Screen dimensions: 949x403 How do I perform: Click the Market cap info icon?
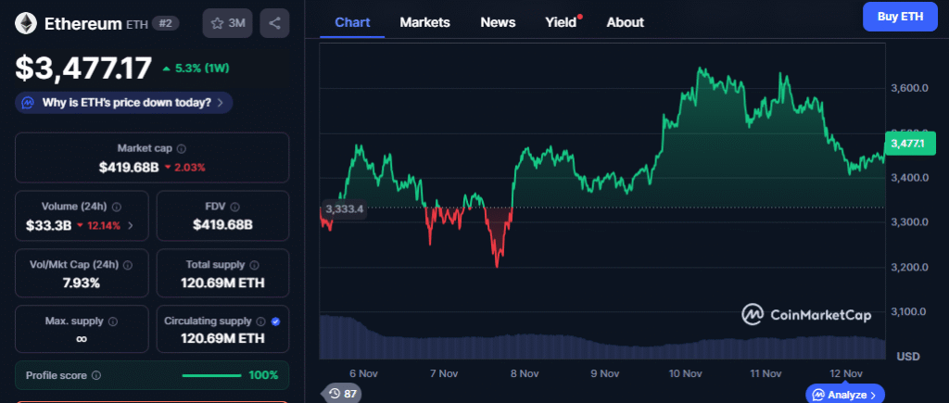[182, 148]
